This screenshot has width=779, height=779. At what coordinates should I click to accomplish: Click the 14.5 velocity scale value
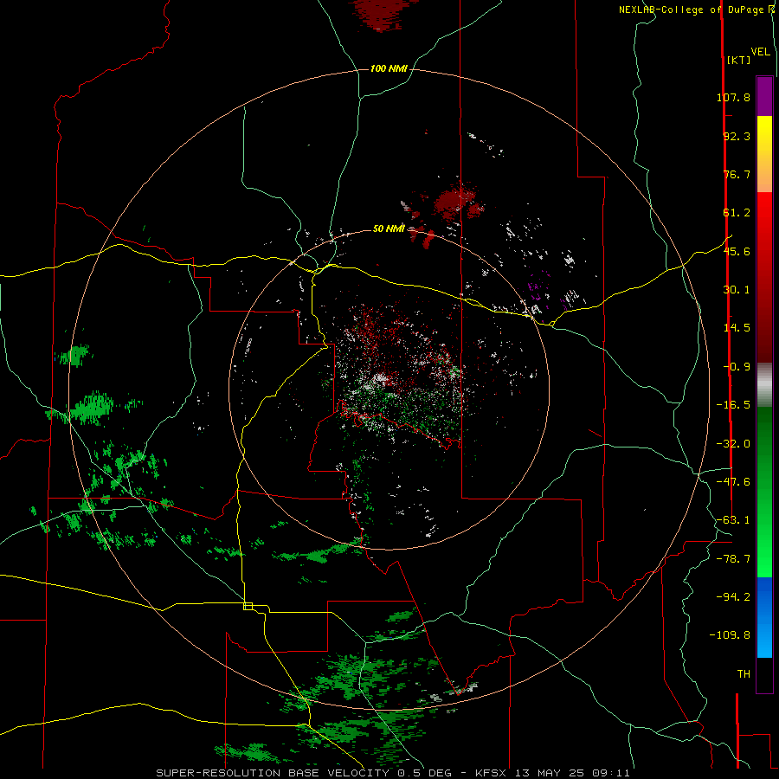[737, 328]
